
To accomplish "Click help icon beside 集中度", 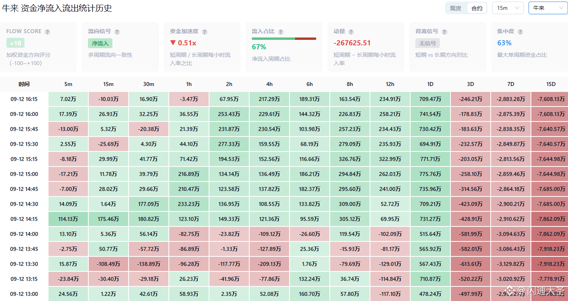I will pyautogui.click(x=520, y=32).
